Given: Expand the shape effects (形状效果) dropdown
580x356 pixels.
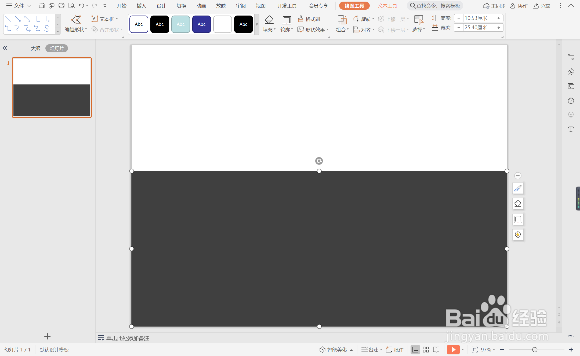Looking at the screenshot, I should (x=313, y=30).
